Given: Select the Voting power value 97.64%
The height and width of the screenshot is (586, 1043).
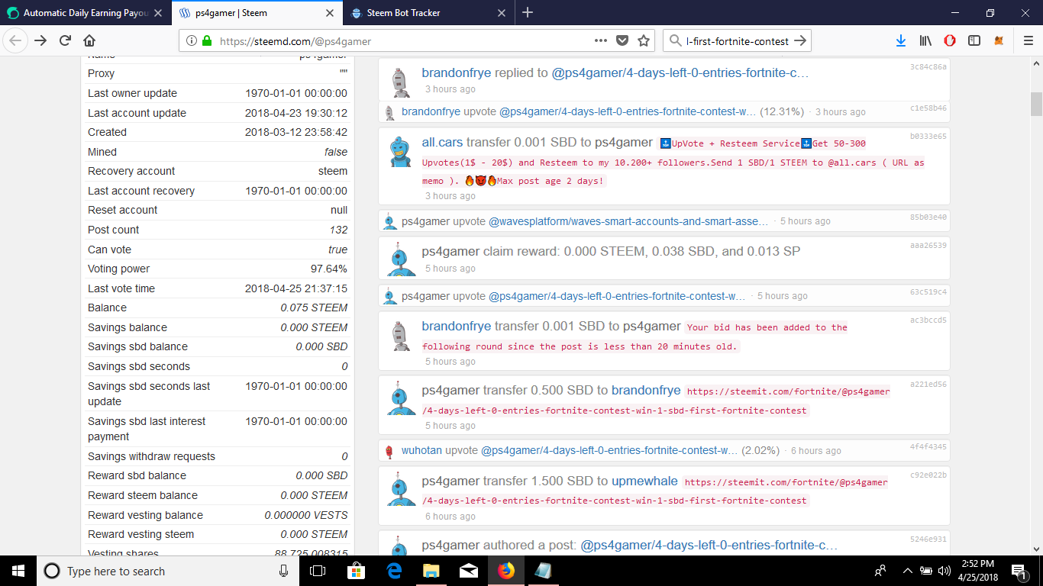Looking at the screenshot, I should pos(329,269).
